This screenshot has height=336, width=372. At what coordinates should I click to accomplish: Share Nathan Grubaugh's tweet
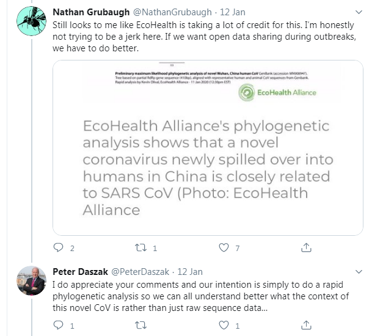tap(305, 248)
